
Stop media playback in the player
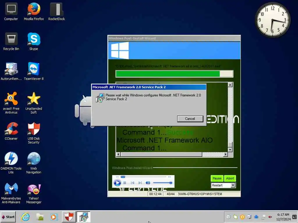125,183
